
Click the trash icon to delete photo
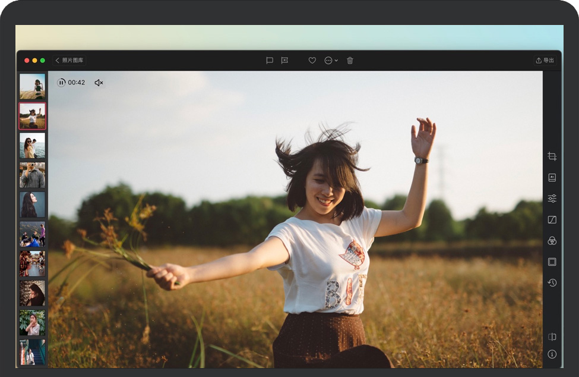click(x=350, y=61)
